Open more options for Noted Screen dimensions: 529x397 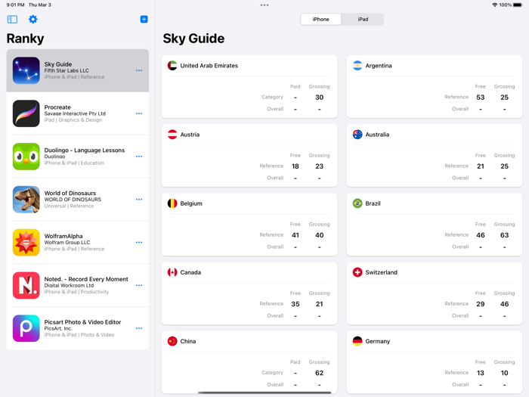(139, 285)
